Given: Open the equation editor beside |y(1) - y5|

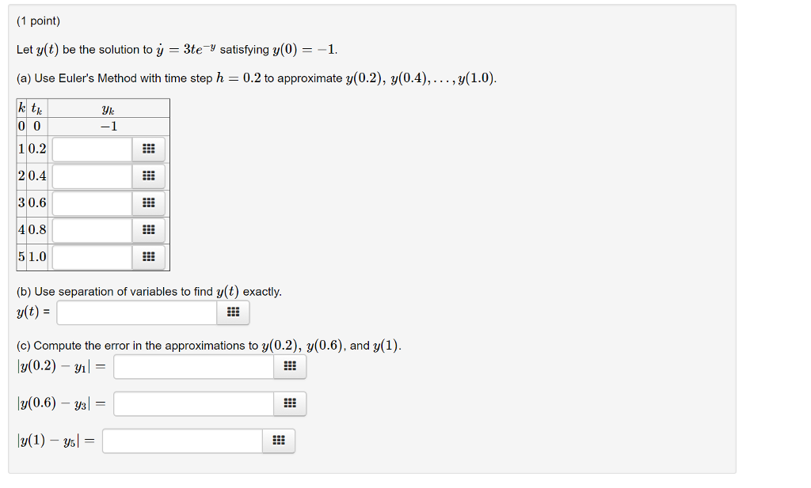Looking at the screenshot, I should point(279,440).
